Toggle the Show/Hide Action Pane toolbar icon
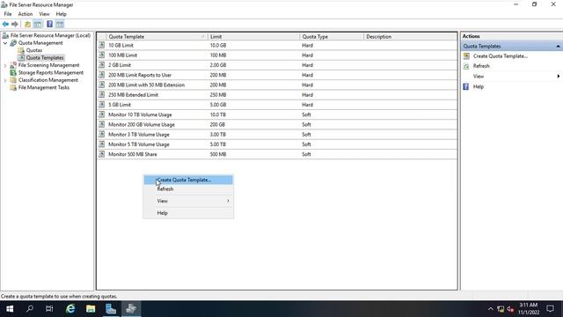 click(x=60, y=24)
